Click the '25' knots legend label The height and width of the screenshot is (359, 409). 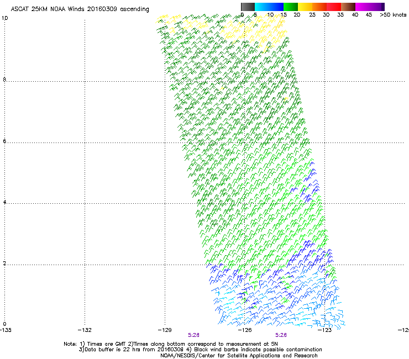312,15
